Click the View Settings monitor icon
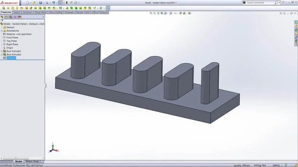Viewport: 298px width, 167px height. pos(189,13)
